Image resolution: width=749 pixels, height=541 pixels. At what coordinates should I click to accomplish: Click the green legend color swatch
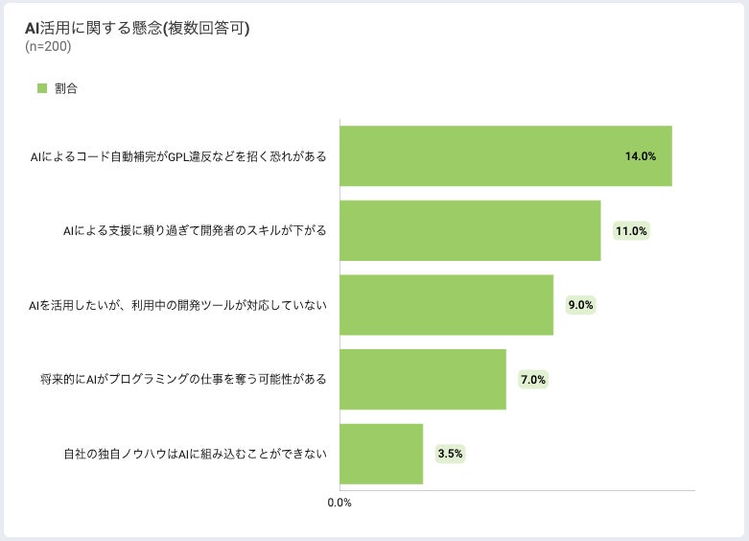click(42, 89)
